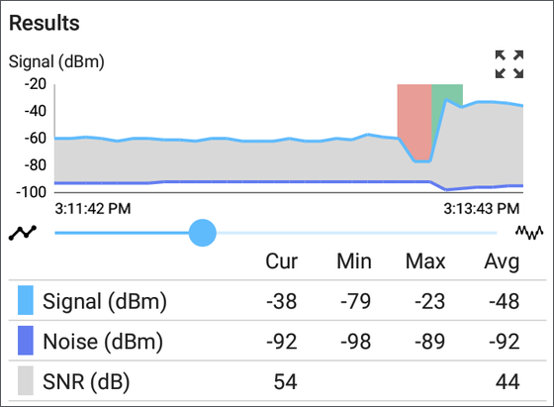This screenshot has height=407, width=554.
Task: Click the detailed waveform graph icon
Action: tap(529, 233)
